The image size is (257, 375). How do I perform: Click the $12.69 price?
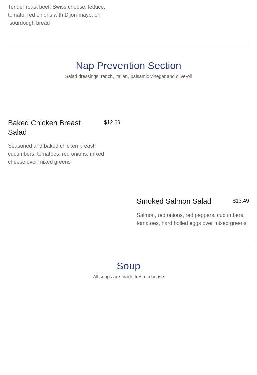click(x=112, y=123)
